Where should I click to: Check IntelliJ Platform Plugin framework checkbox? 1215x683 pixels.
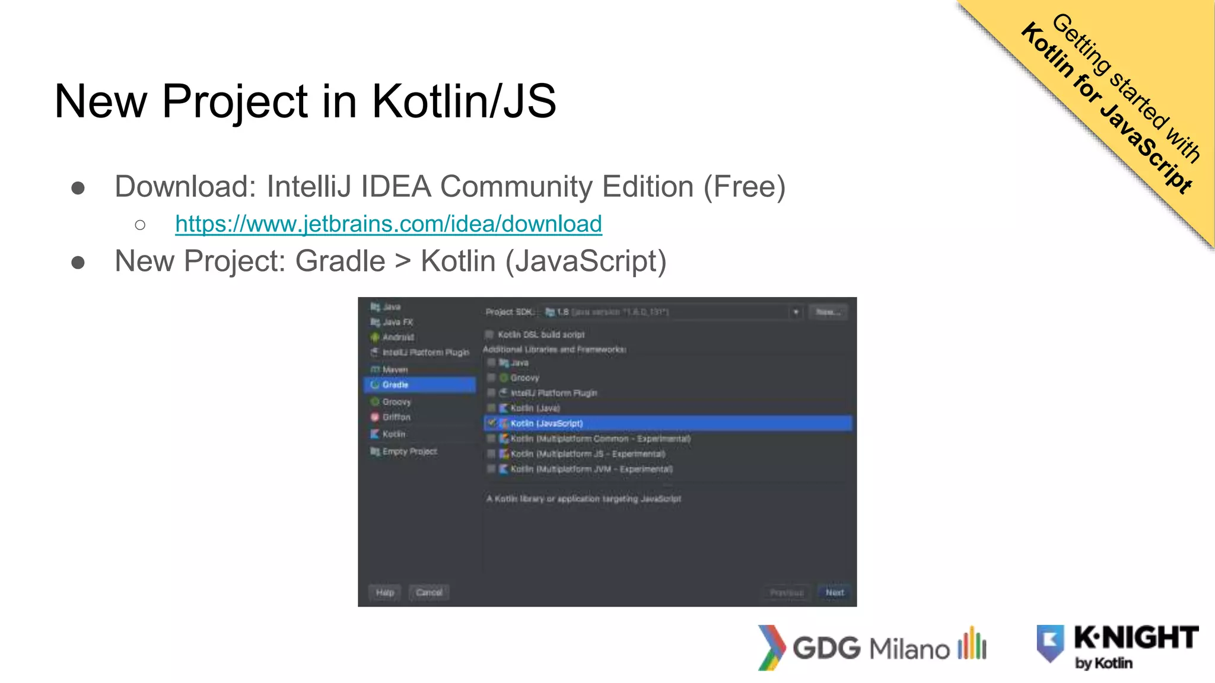coord(491,393)
